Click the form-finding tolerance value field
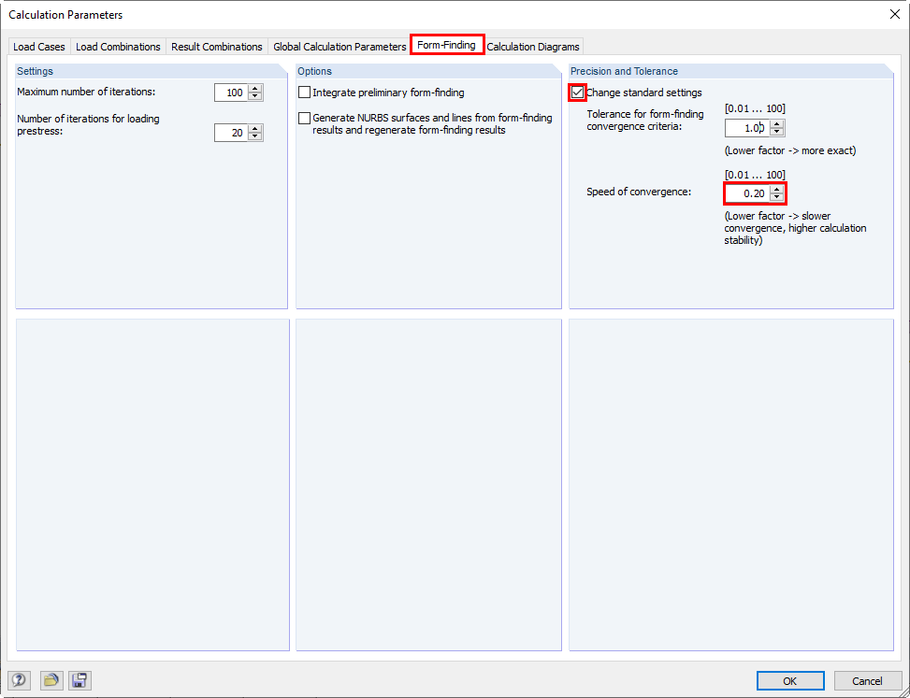910x698 pixels. 747,128
